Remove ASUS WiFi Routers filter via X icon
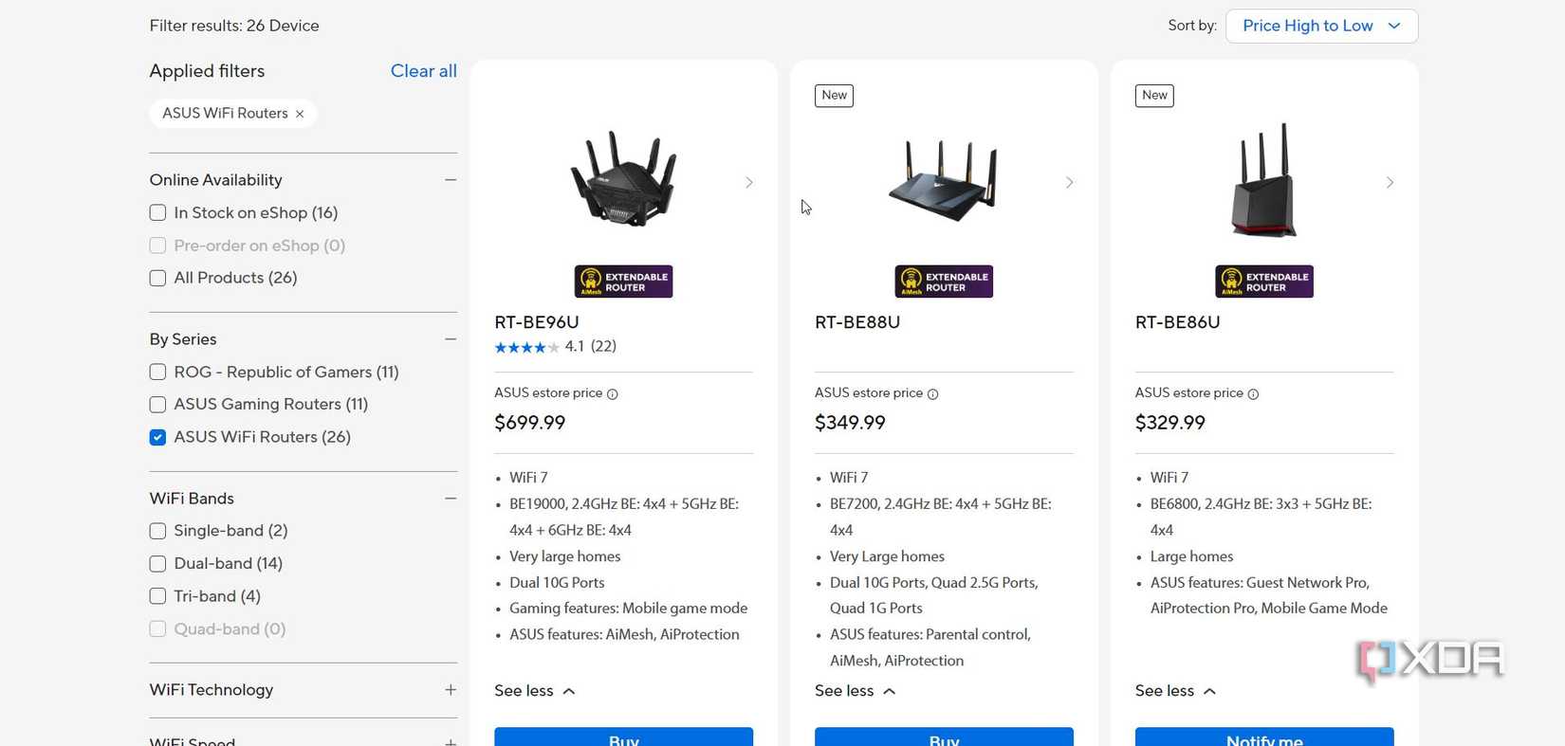 [x=300, y=113]
